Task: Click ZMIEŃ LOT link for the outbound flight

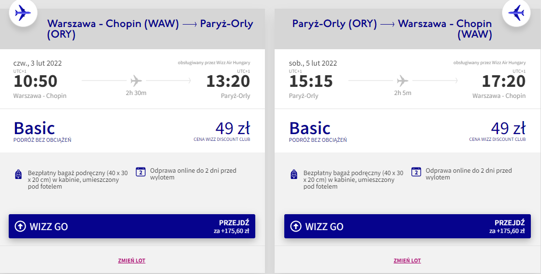Action: click(x=132, y=260)
